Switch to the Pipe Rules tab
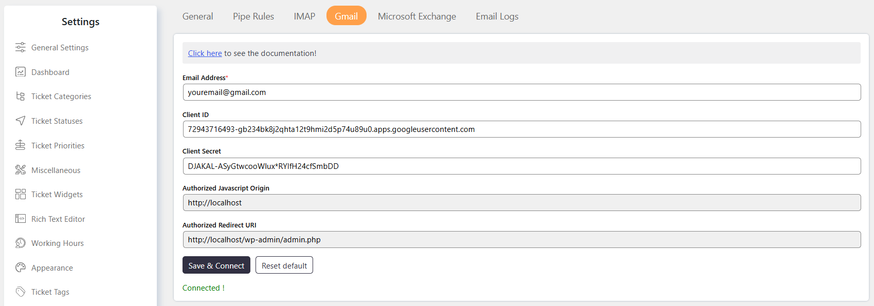 [x=253, y=16]
